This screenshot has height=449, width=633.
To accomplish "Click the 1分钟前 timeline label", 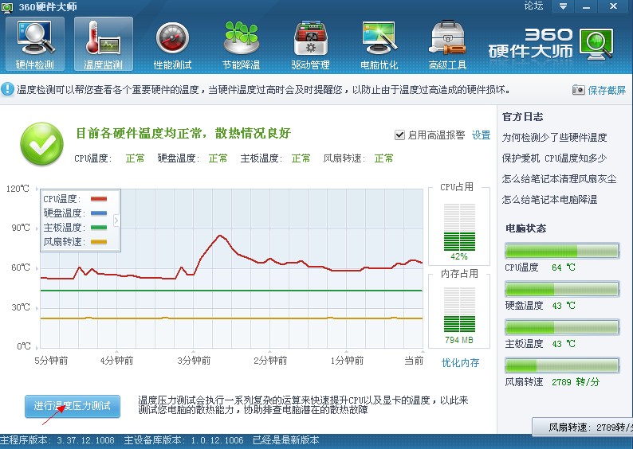I will 347,361.
